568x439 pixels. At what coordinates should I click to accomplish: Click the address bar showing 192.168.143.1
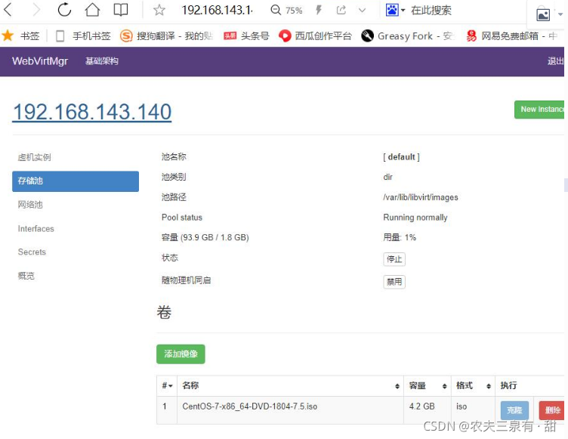(x=217, y=10)
